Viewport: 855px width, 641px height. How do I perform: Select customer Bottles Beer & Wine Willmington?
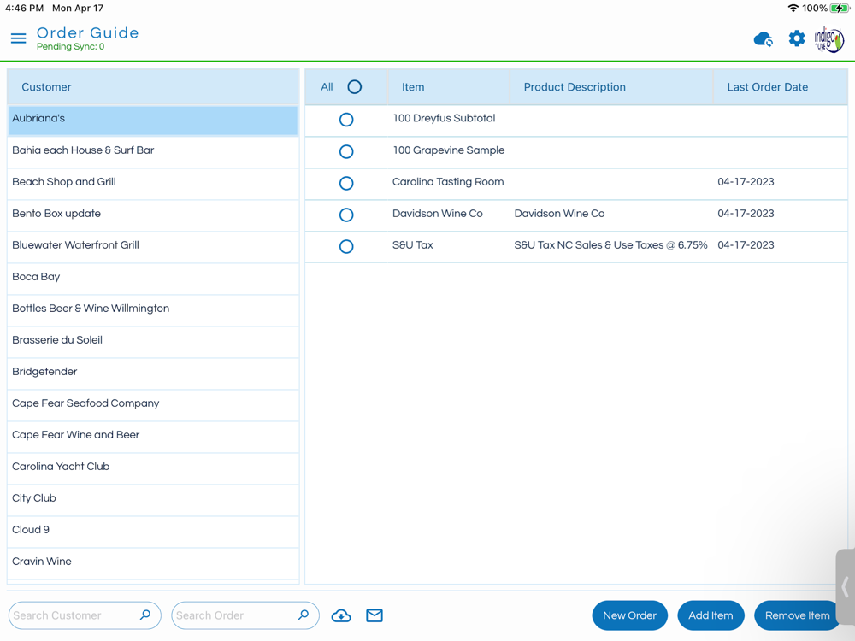pos(153,310)
